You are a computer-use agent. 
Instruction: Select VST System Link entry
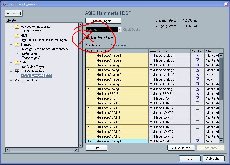(x=26, y=80)
